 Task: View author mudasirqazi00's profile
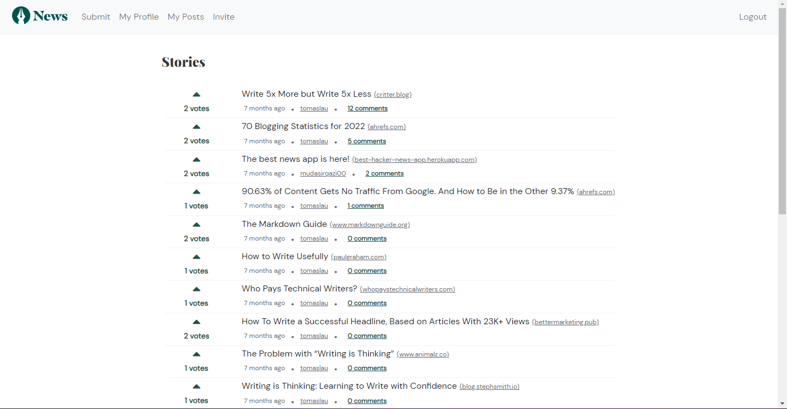click(x=323, y=173)
